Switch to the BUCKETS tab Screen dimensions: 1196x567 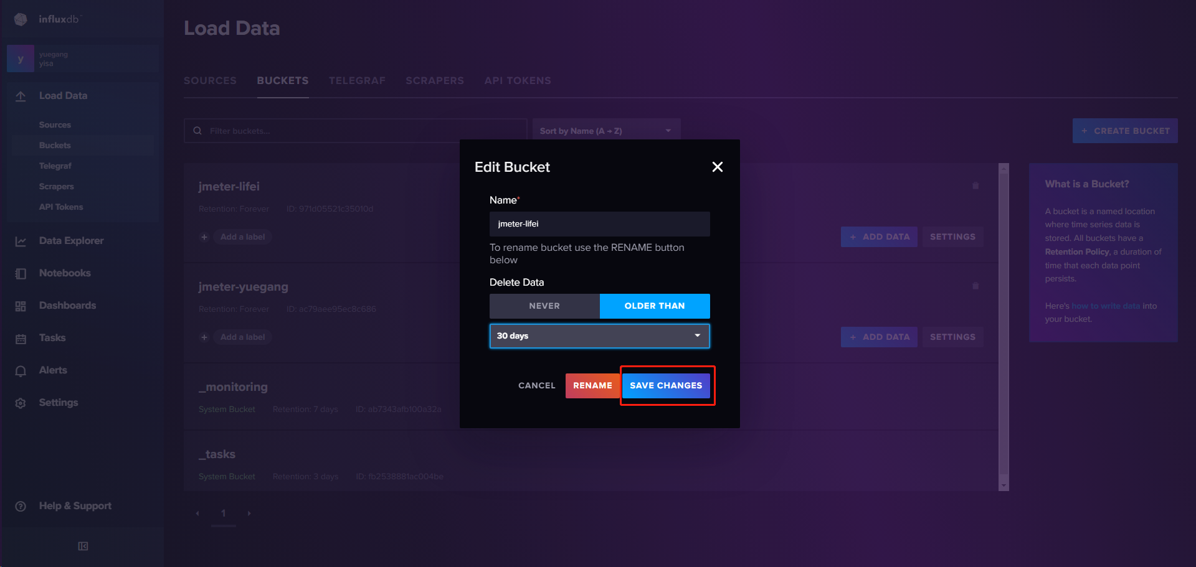tap(283, 81)
